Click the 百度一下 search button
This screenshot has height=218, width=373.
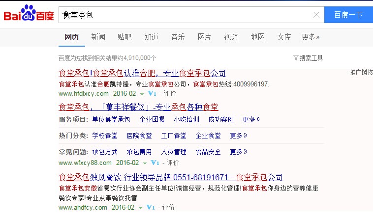click(348, 15)
